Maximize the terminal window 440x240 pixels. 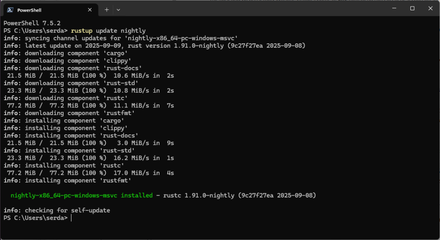pos(412,9)
